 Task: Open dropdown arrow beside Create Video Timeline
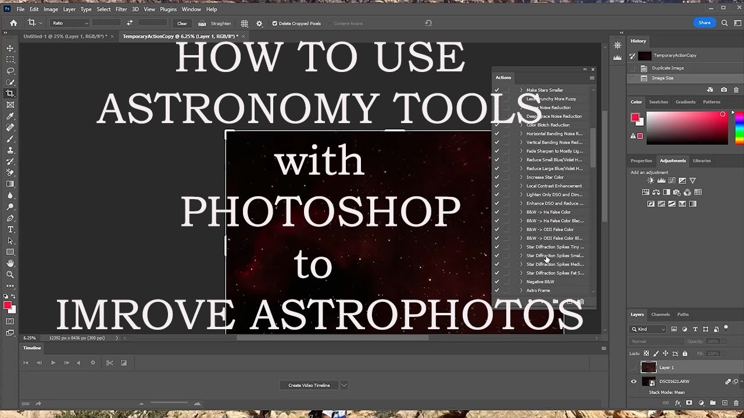344,385
